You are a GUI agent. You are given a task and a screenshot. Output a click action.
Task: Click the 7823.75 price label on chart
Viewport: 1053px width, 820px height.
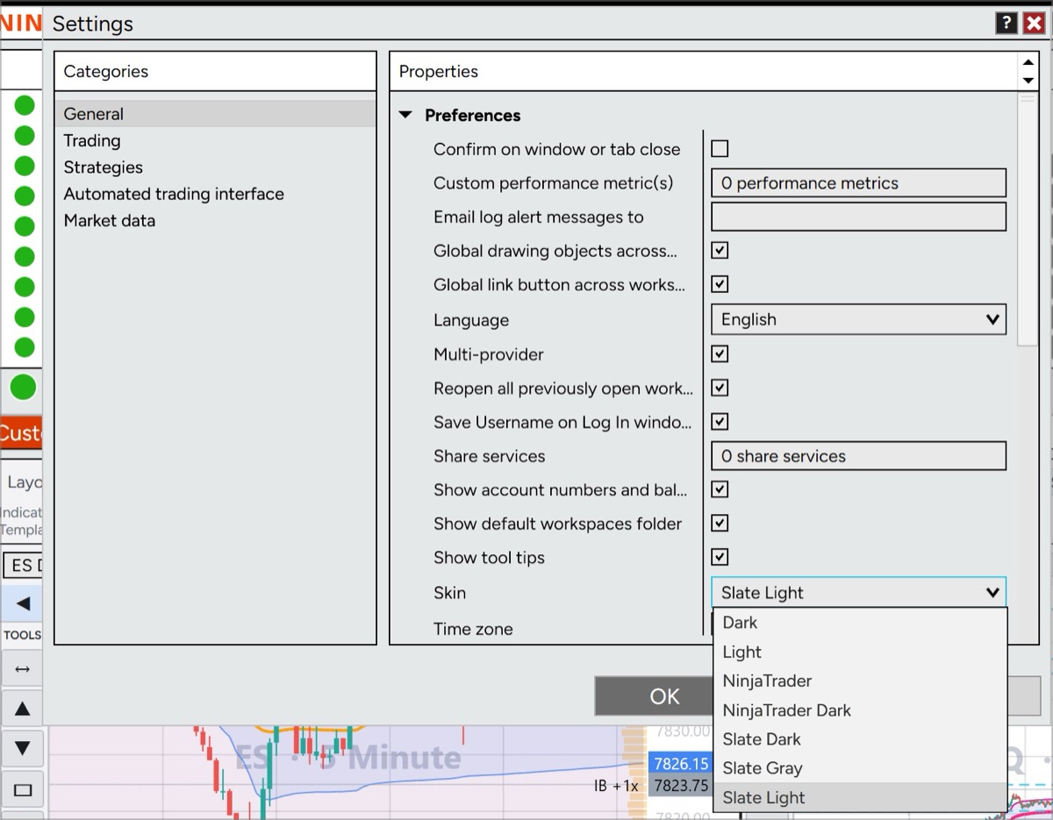pyautogui.click(x=680, y=785)
